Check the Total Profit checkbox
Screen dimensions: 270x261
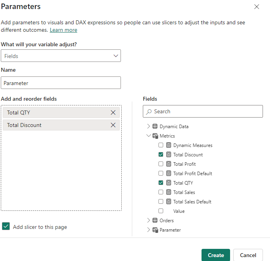pyautogui.click(x=161, y=164)
